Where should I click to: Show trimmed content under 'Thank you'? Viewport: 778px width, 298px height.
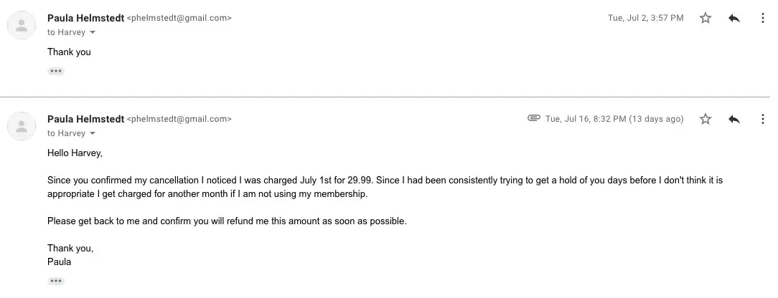point(56,71)
